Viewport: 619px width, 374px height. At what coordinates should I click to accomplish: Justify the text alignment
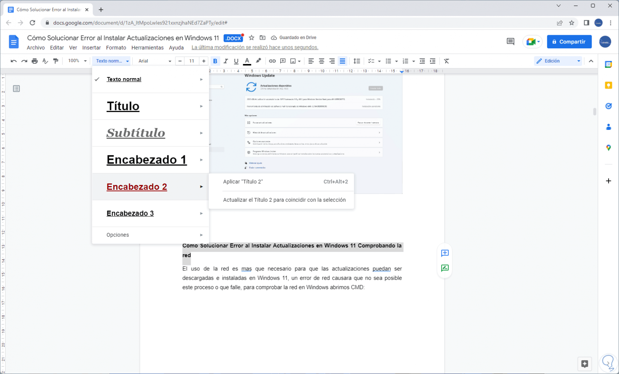tap(343, 61)
